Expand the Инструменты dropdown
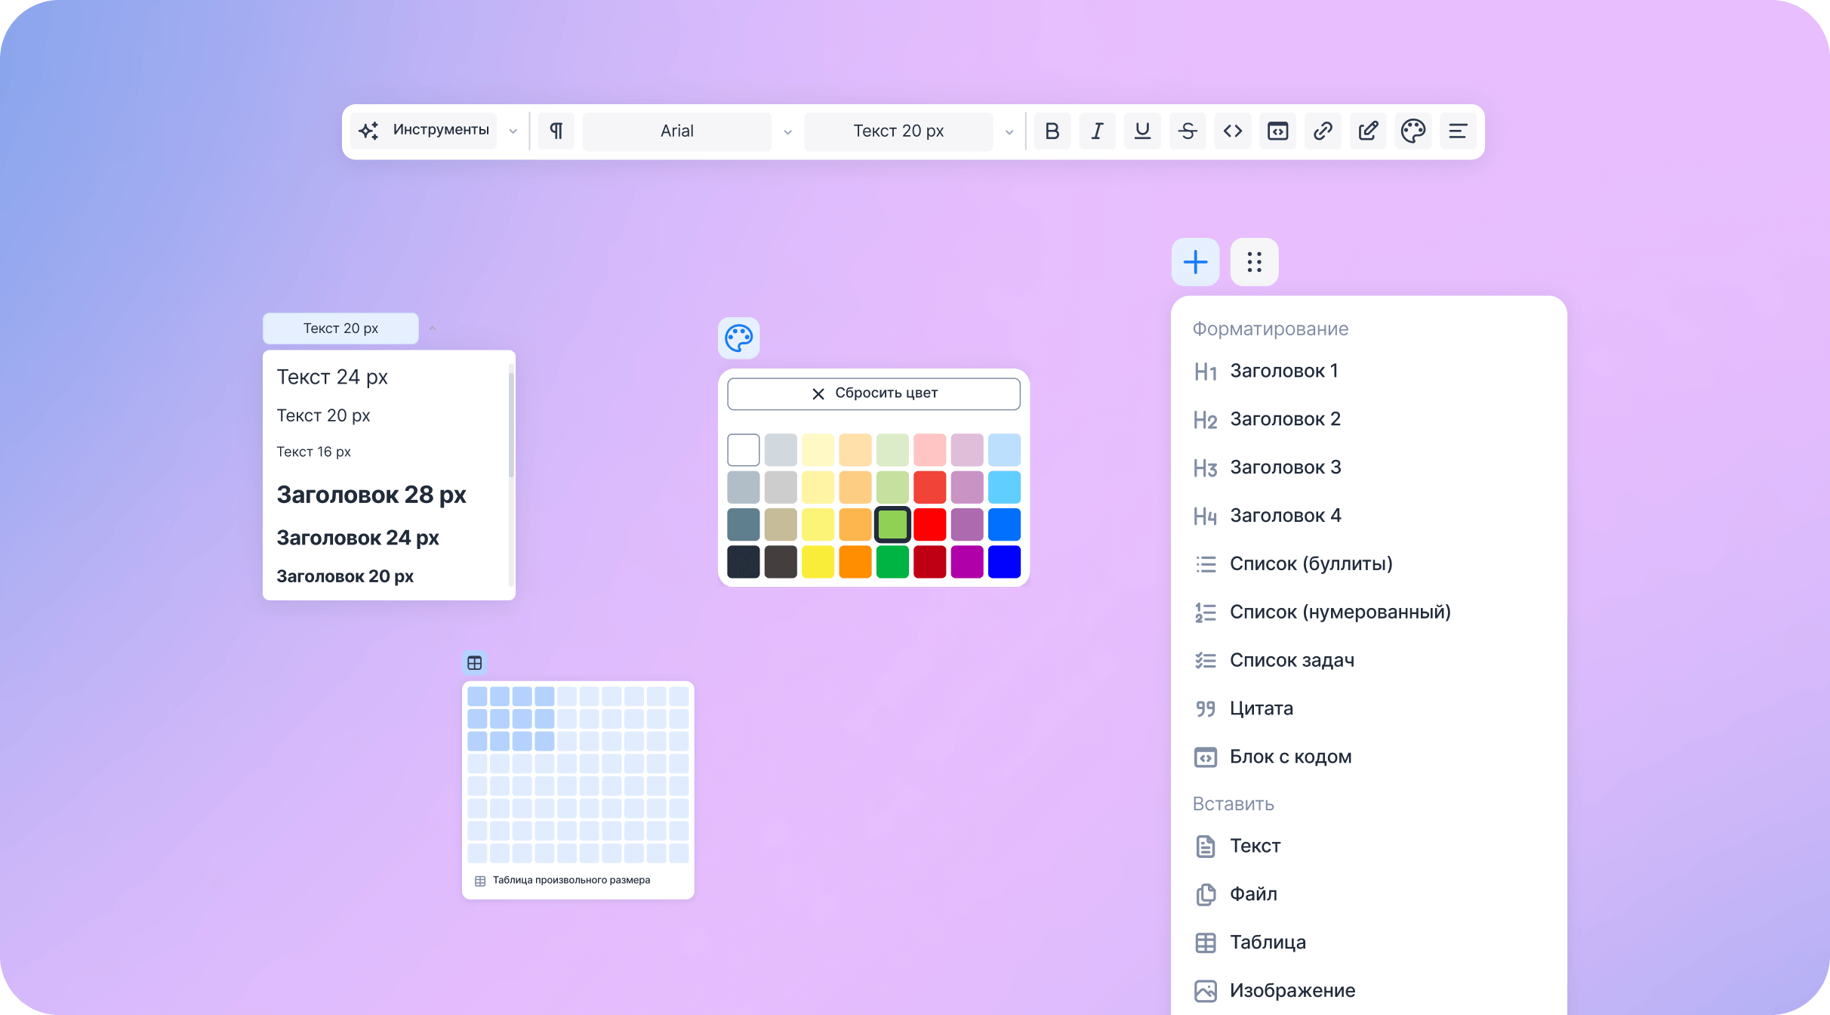 [x=438, y=131]
